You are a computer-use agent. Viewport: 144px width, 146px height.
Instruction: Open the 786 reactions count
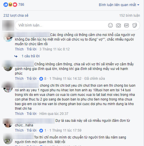click(21, 5)
